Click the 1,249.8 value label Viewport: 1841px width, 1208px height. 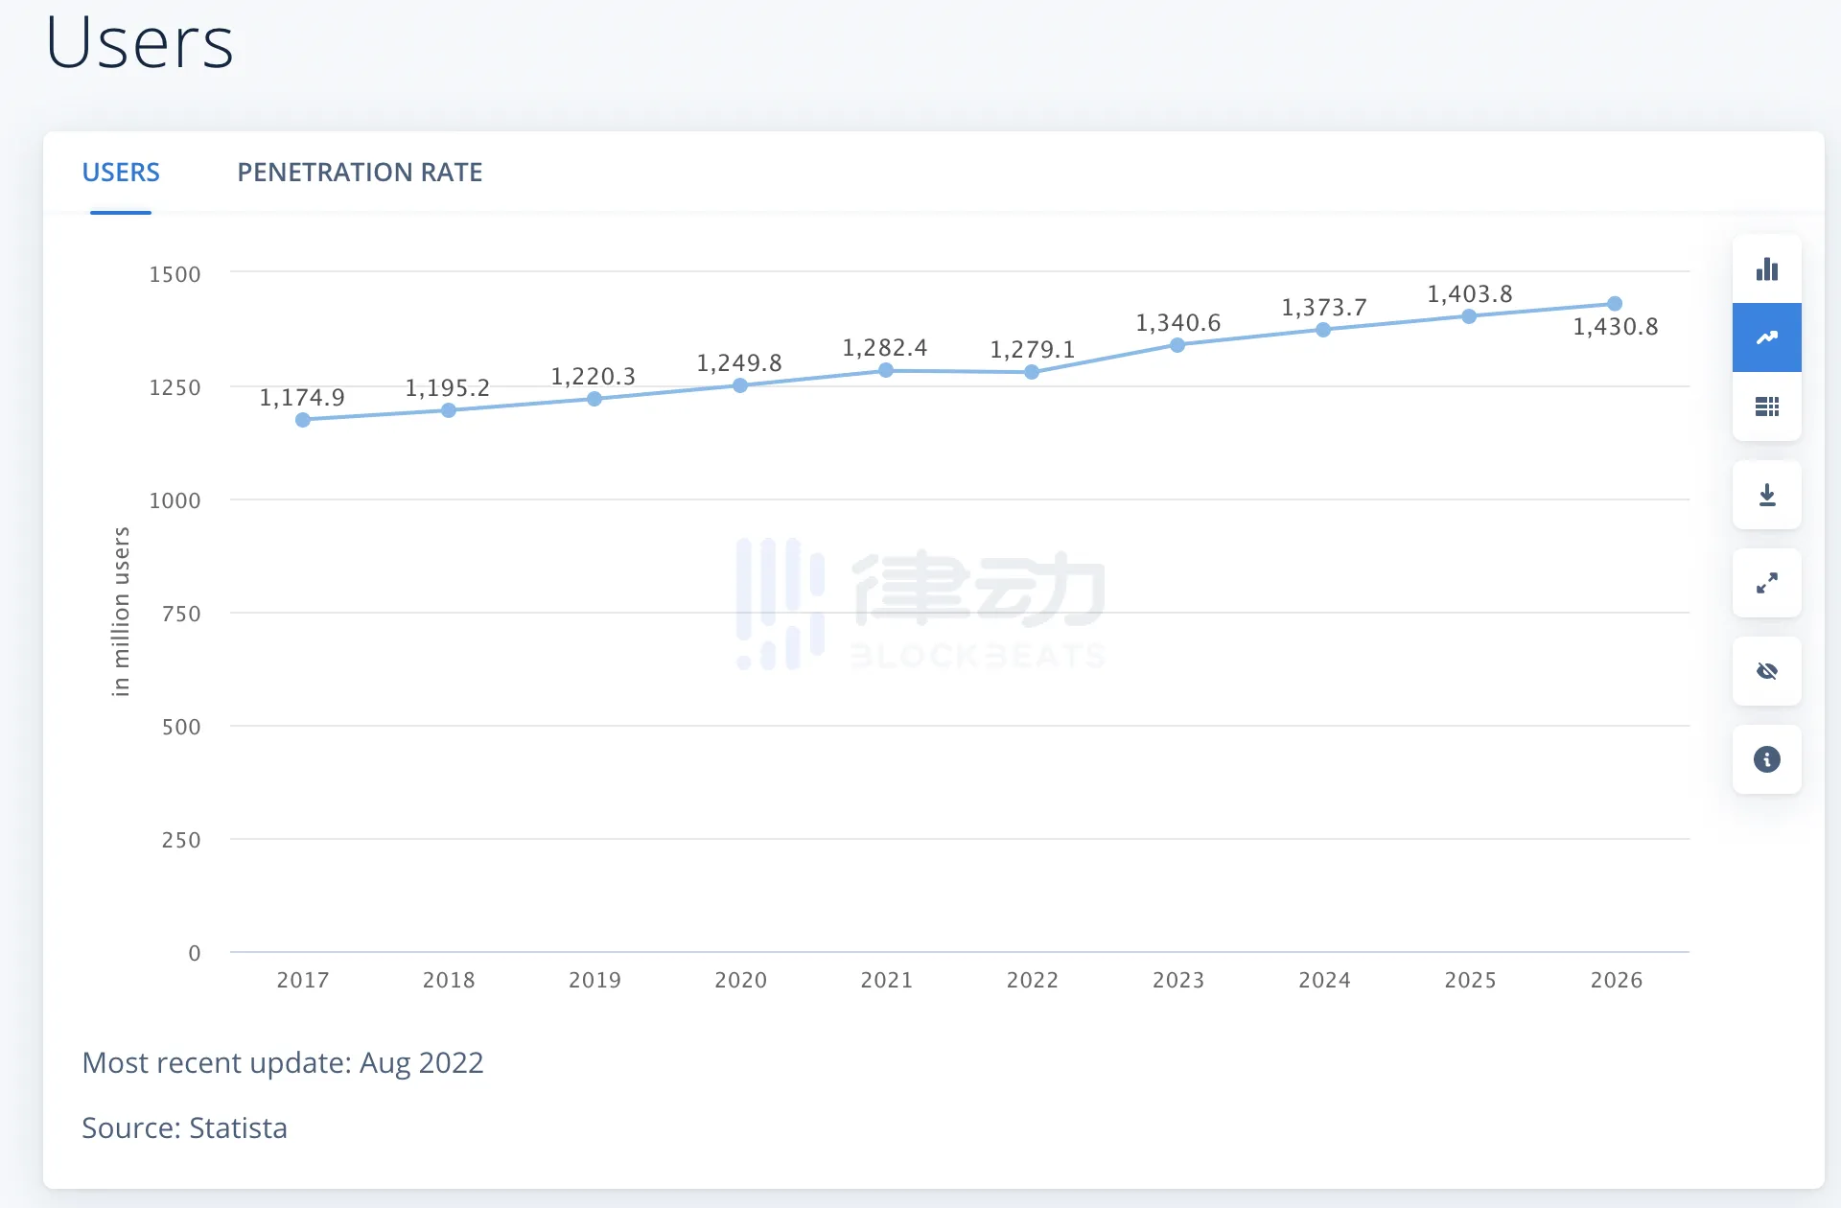click(739, 362)
